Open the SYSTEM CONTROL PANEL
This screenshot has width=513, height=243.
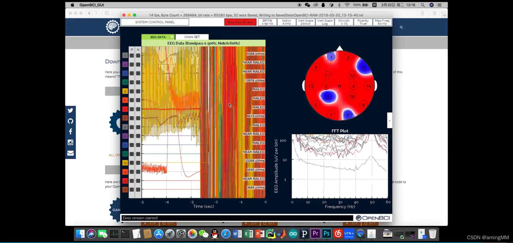coord(155,22)
